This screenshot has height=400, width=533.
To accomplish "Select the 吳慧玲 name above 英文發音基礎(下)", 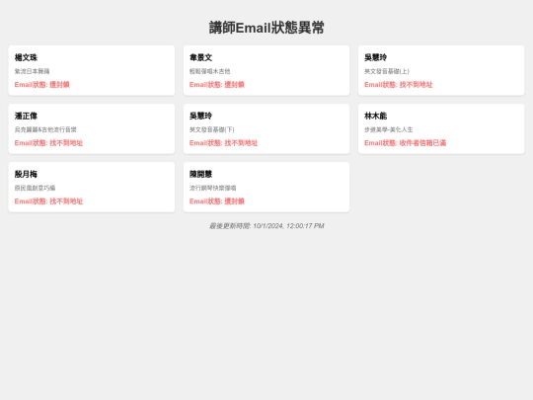I will point(200,116).
